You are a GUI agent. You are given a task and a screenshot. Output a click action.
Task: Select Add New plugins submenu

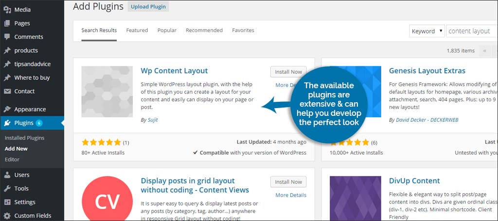coord(16,148)
